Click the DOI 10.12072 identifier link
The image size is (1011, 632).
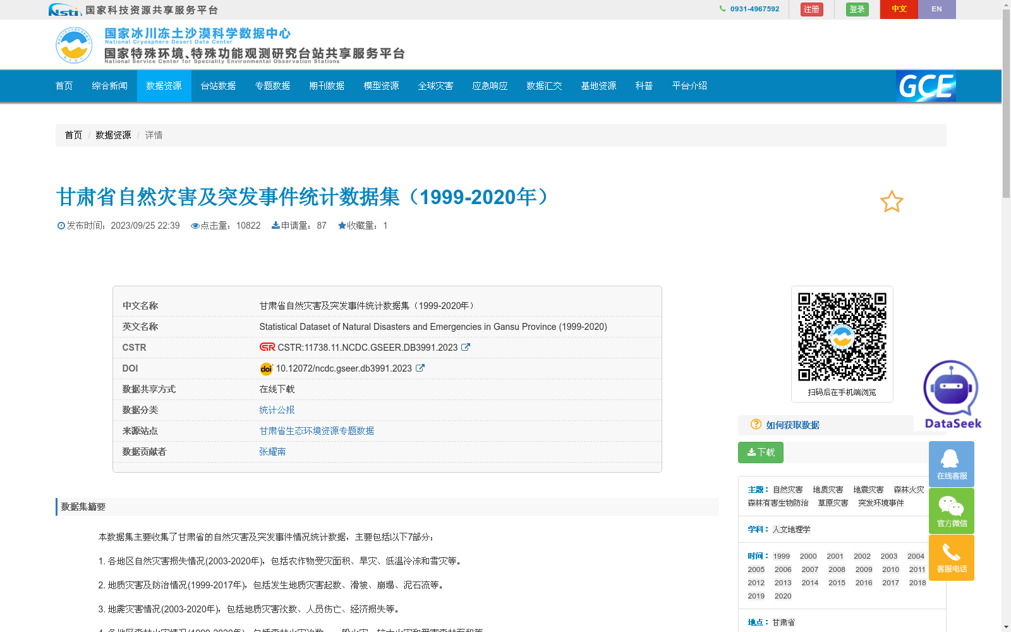[344, 368]
